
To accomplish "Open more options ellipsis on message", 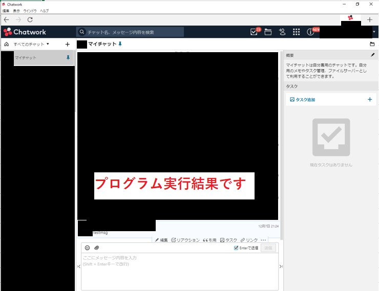I will [263, 240].
